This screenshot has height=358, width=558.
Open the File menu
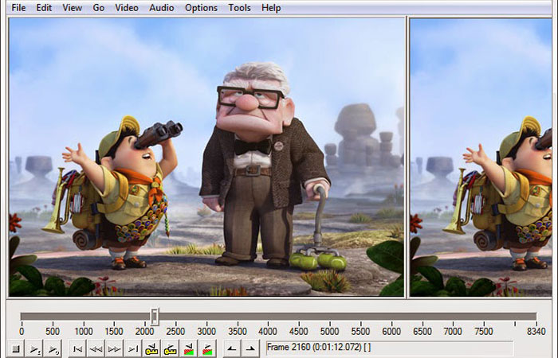pos(18,7)
